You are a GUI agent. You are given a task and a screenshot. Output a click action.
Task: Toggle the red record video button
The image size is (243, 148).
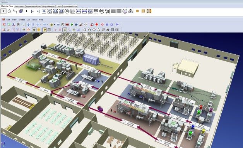[97, 25]
